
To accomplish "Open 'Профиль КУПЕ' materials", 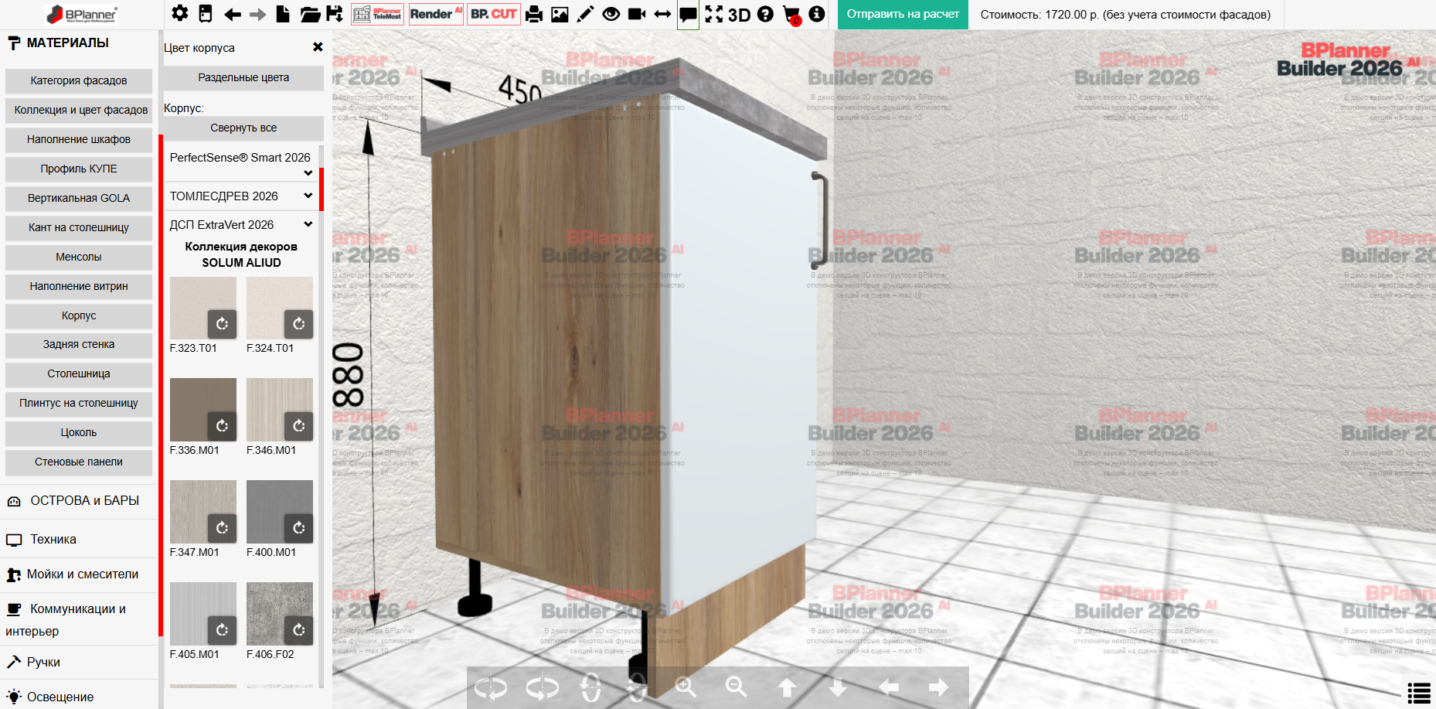I will click(x=79, y=169).
